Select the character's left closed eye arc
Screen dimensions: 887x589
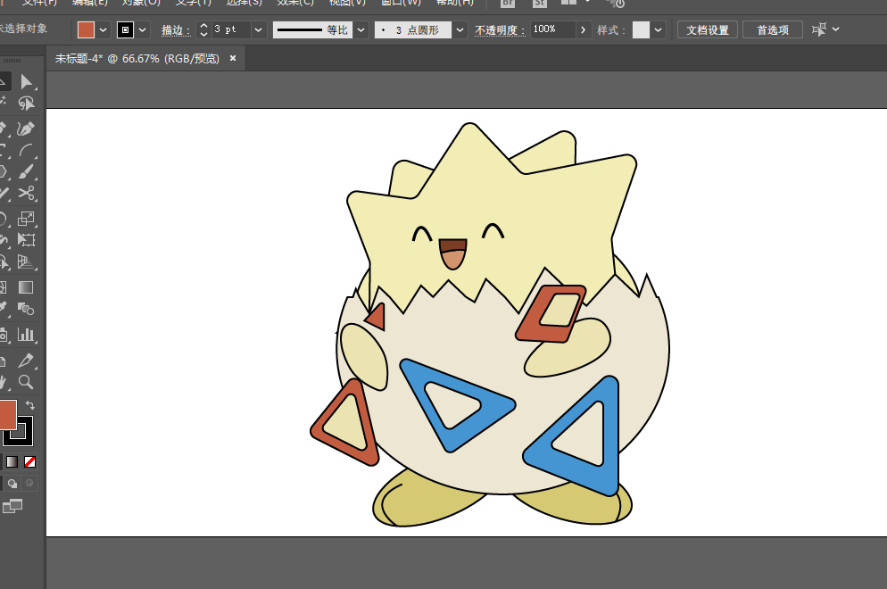coord(422,234)
